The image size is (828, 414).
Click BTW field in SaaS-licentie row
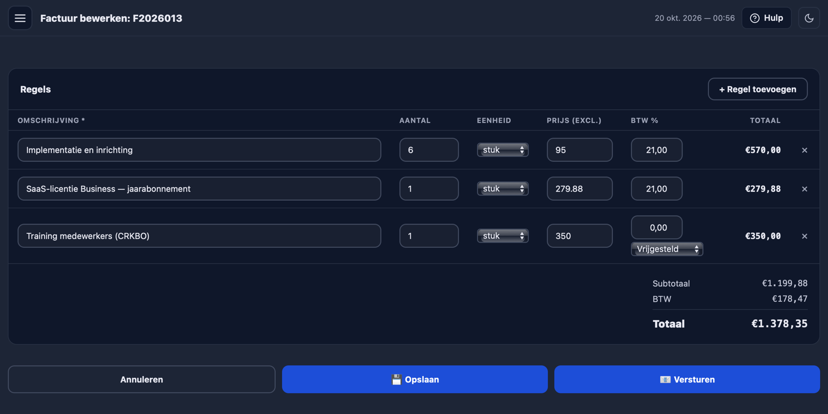[x=657, y=188]
